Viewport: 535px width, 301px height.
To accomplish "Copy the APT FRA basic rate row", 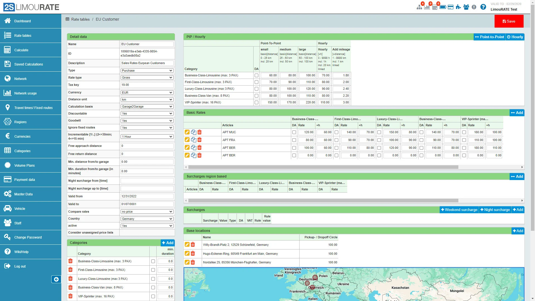I will 193,140.
